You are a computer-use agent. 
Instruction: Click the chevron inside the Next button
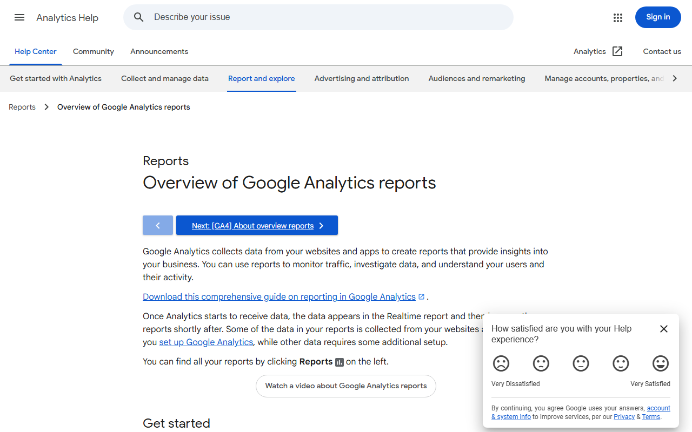click(x=321, y=226)
